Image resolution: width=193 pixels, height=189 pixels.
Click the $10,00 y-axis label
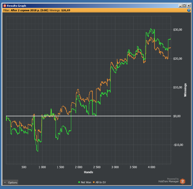point(178,87)
